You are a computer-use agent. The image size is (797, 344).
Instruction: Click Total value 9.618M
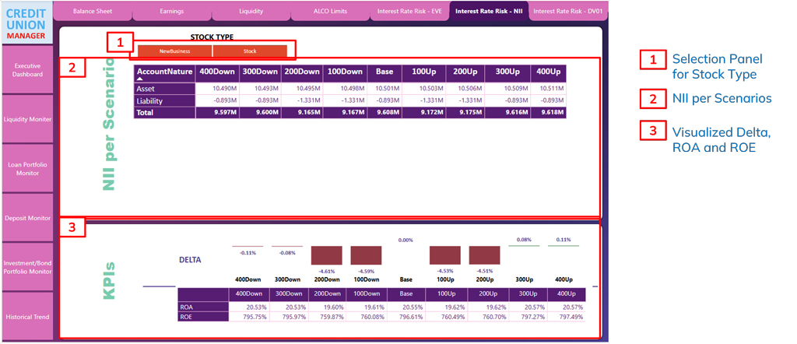(553, 112)
